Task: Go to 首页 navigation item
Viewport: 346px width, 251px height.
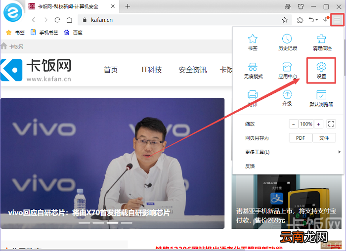Action: click(x=111, y=70)
